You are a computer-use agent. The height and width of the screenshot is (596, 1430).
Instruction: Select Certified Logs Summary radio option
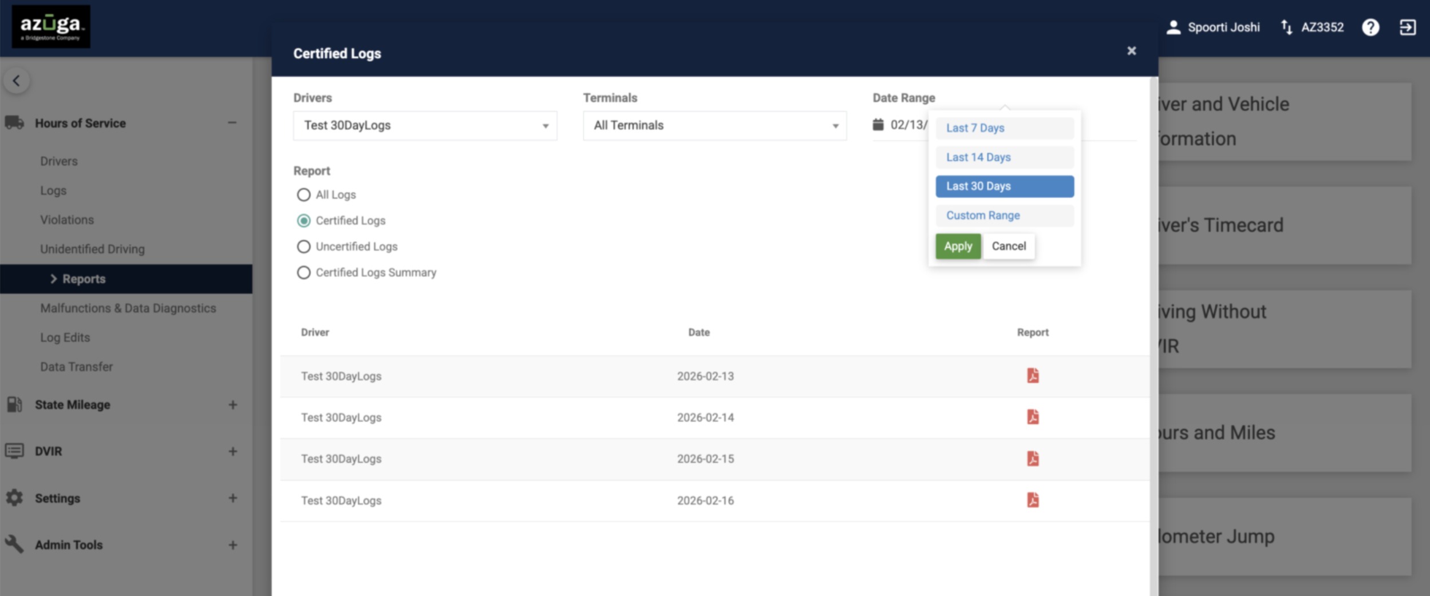pyautogui.click(x=303, y=272)
